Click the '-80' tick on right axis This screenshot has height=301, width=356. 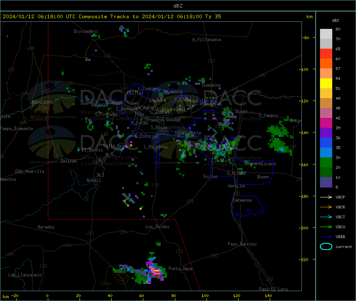click(x=306, y=38)
